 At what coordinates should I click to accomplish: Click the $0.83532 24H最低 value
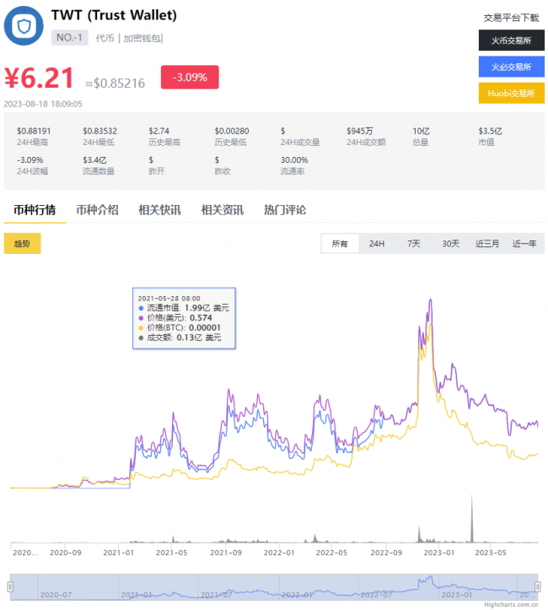coord(99,131)
